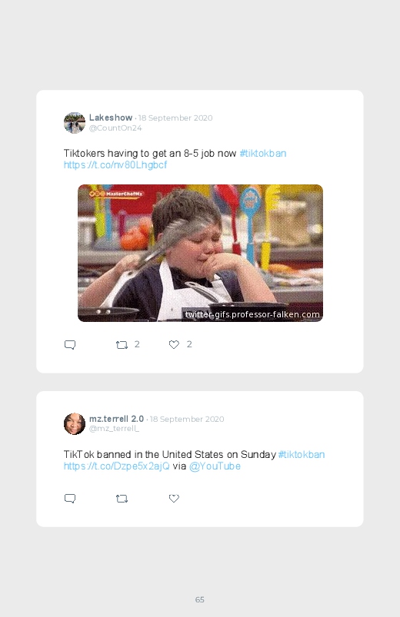Open #tiktokban hashtag in Lakeshow tweet
Screen dimensions: 400x617
(x=263, y=154)
